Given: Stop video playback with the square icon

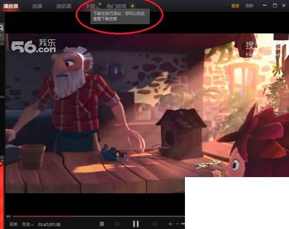Looking at the screenshot, I should tap(102, 224).
